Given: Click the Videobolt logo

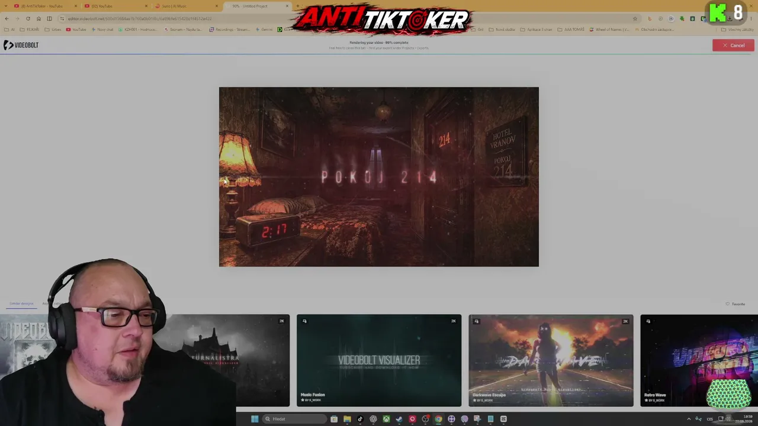Looking at the screenshot, I should 21,45.
